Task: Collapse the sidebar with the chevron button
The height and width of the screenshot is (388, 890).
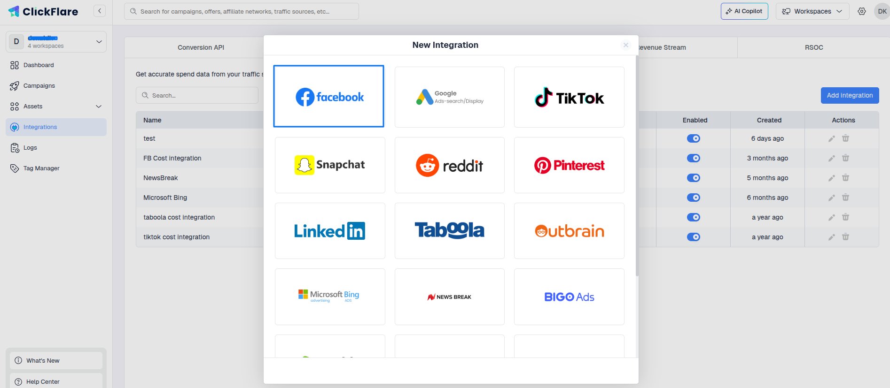Action: click(x=100, y=11)
